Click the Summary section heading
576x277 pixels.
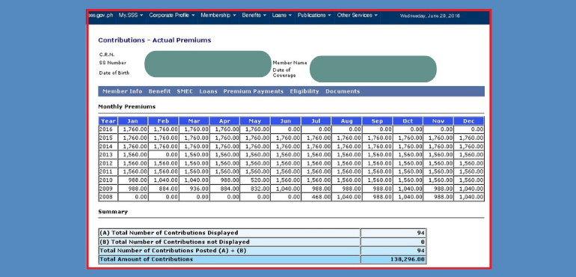[x=113, y=212]
